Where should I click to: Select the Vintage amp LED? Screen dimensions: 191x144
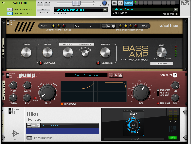coord(59,26)
